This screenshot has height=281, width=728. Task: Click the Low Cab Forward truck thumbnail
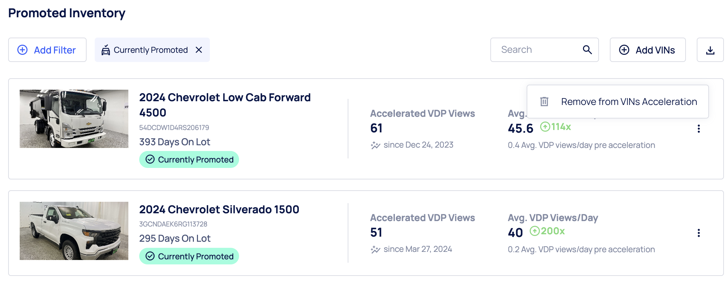click(x=74, y=118)
